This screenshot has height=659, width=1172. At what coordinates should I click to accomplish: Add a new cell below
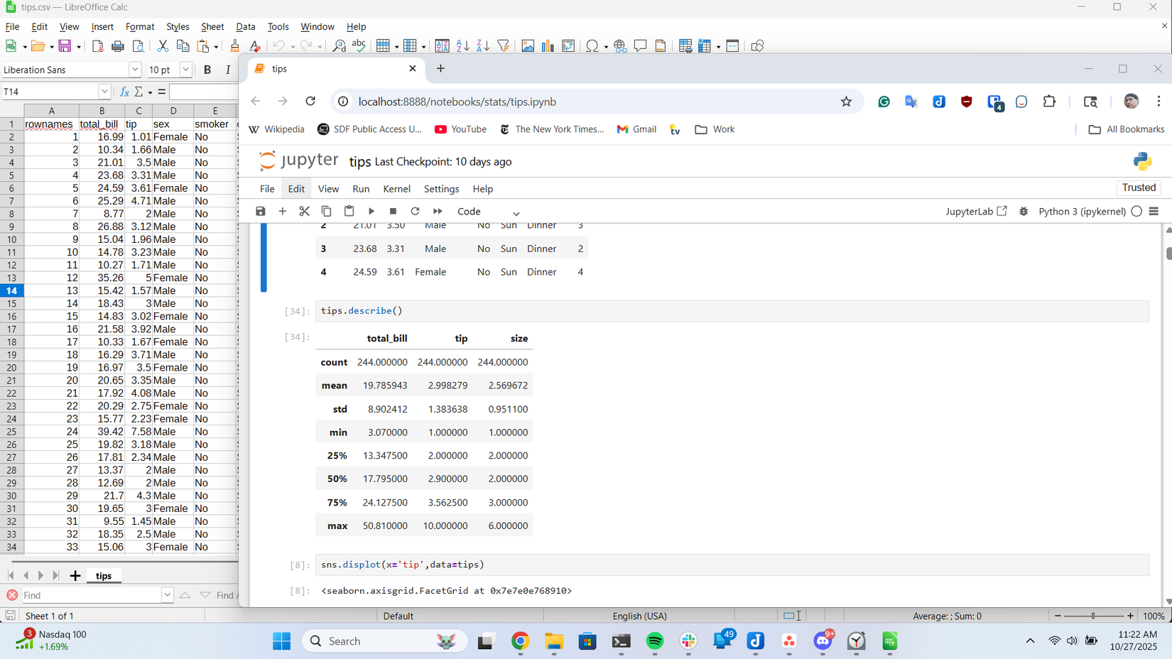[282, 211]
